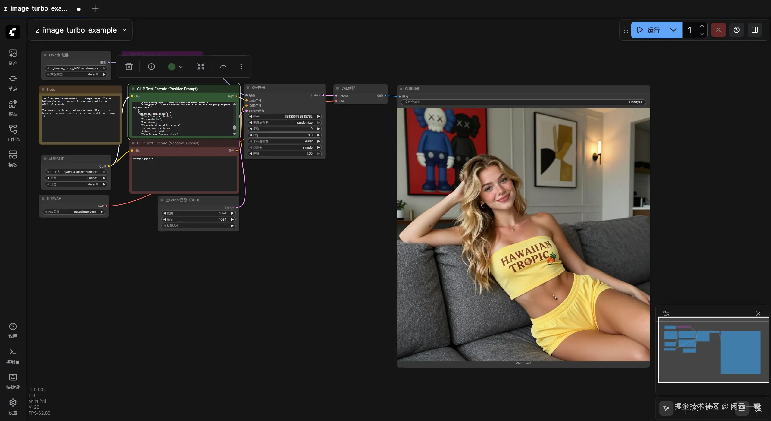Delete selected node with trash icon
The height and width of the screenshot is (421, 771).
point(129,67)
